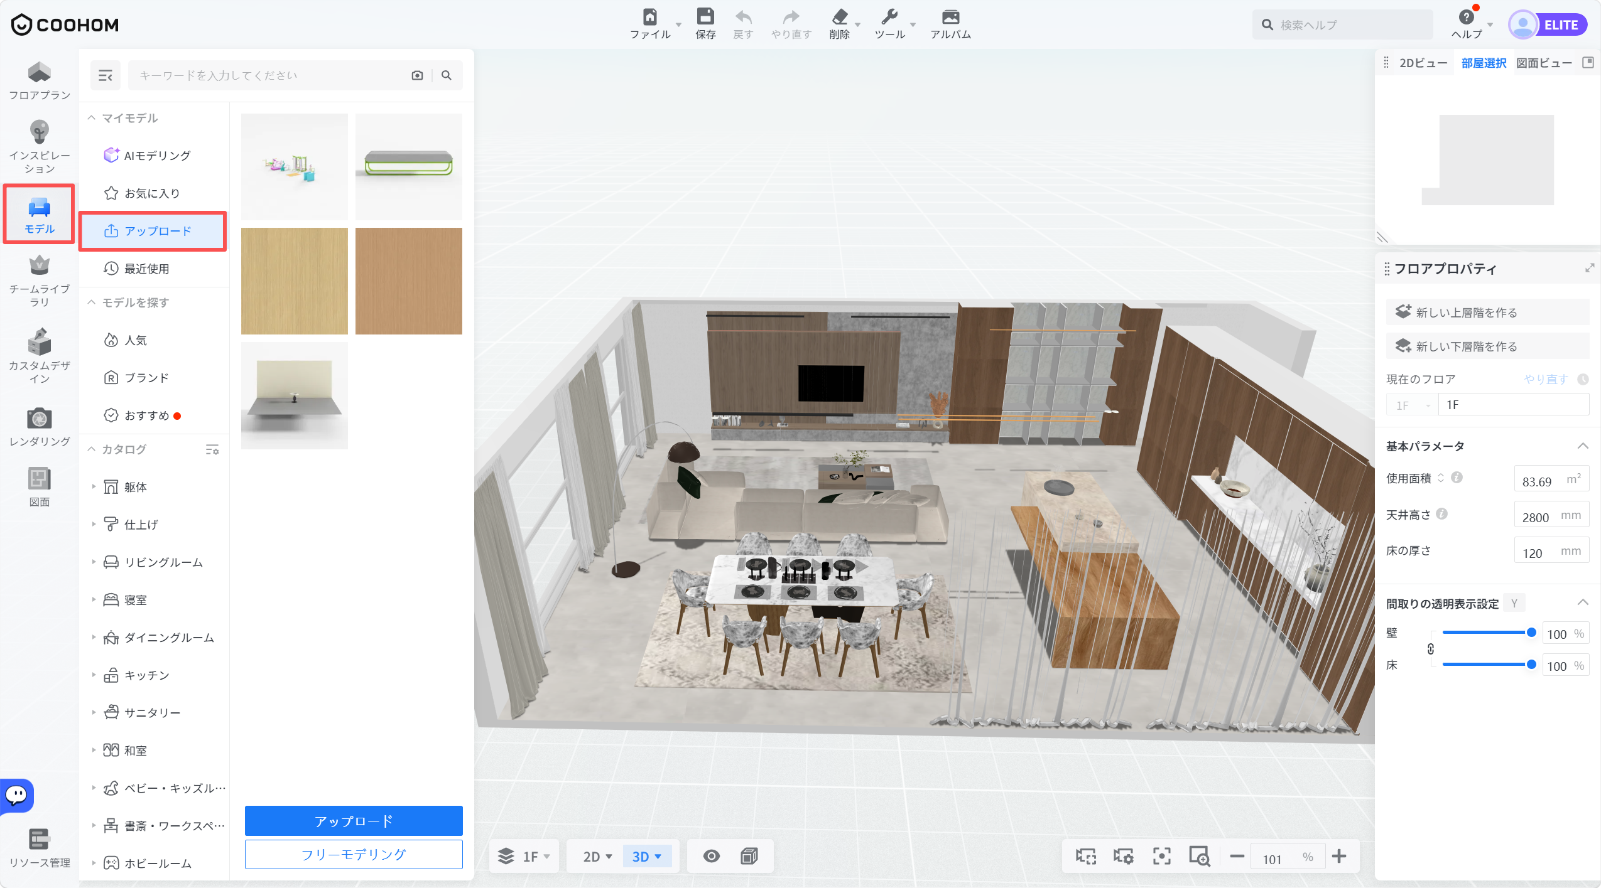The width and height of the screenshot is (1601, 888).
Task: Open カスタムデザイン in the sidebar
Action: coord(39,356)
